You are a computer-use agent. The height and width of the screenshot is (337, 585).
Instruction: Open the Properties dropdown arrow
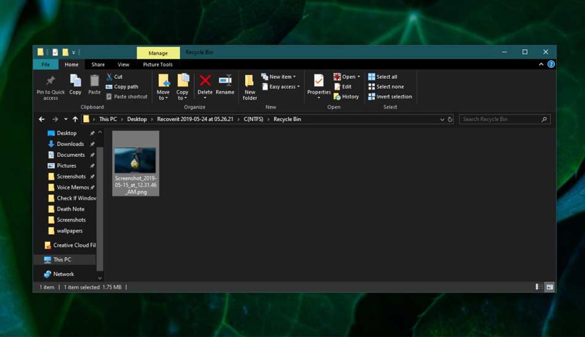click(318, 98)
